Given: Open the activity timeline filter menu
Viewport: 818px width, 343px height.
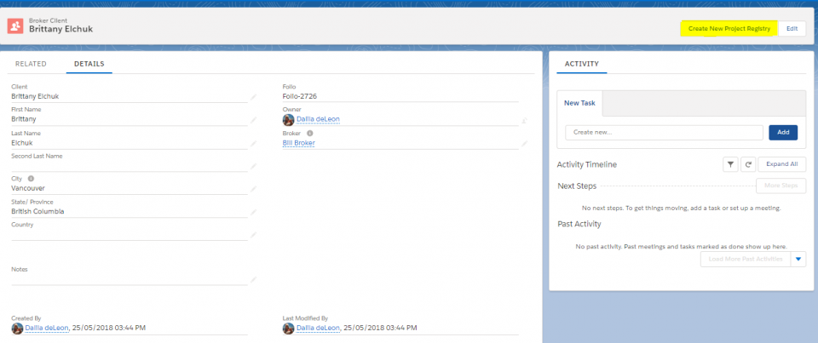Looking at the screenshot, I should click(730, 164).
